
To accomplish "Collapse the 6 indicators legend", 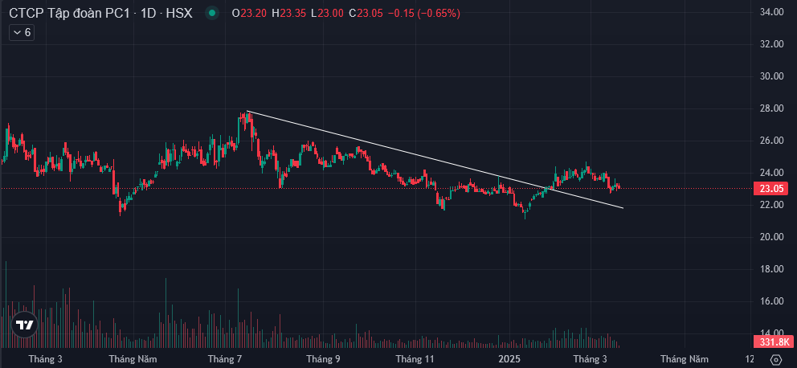I will [x=22, y=33].
